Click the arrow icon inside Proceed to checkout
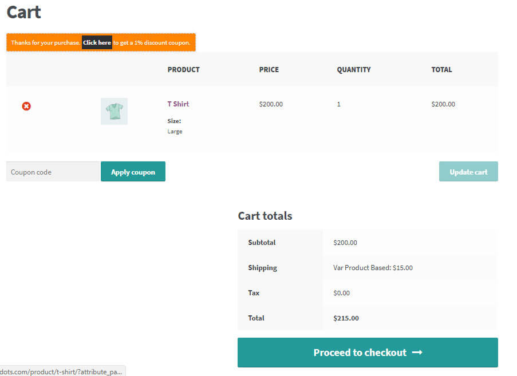The height and width of the screenshot is (376, 517). click(418, 353)
